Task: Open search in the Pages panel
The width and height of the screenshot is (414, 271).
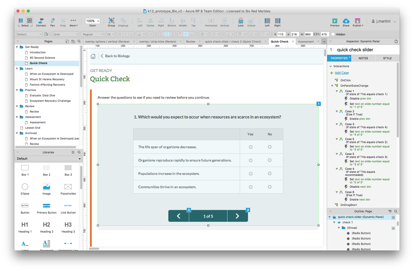Action: coord(79,41)
